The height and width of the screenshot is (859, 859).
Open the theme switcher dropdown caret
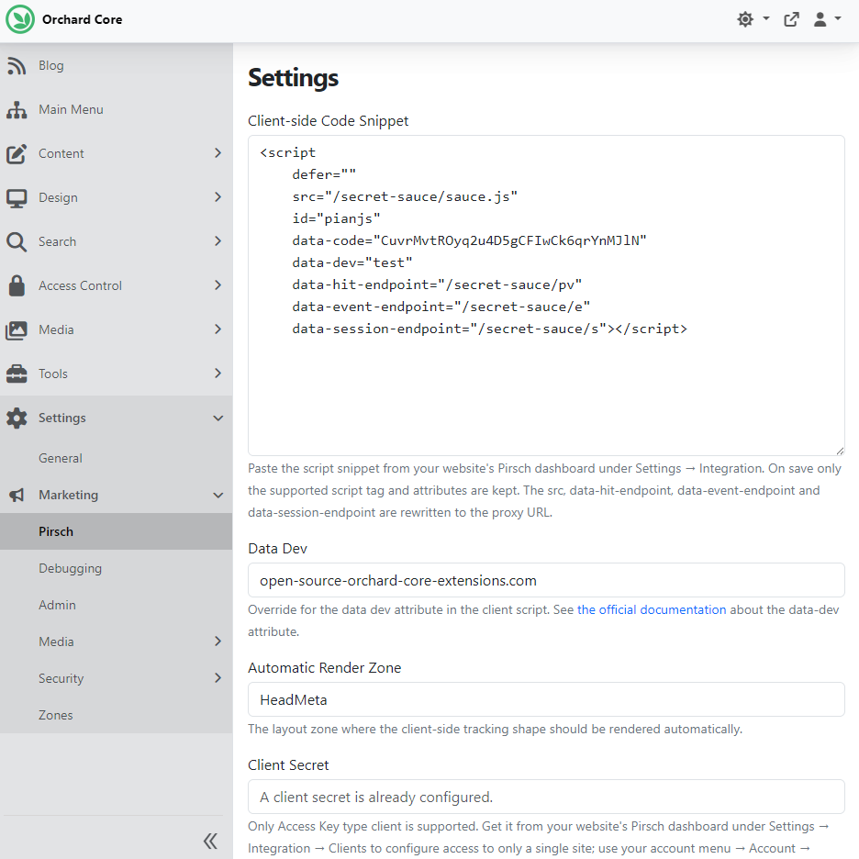click(766, 18)
